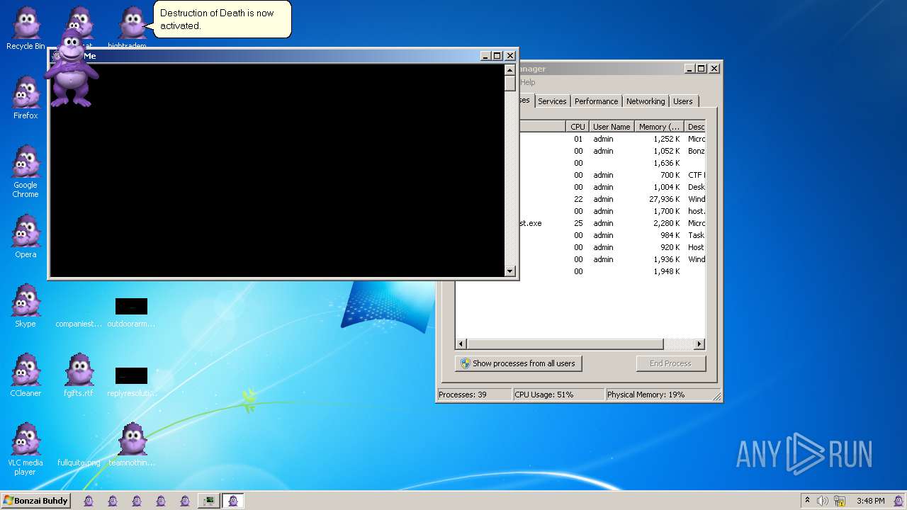Viewport: 907px width, 510px height.
Task: Show hidden tray icons chevron
Action: tap(807, 501)
